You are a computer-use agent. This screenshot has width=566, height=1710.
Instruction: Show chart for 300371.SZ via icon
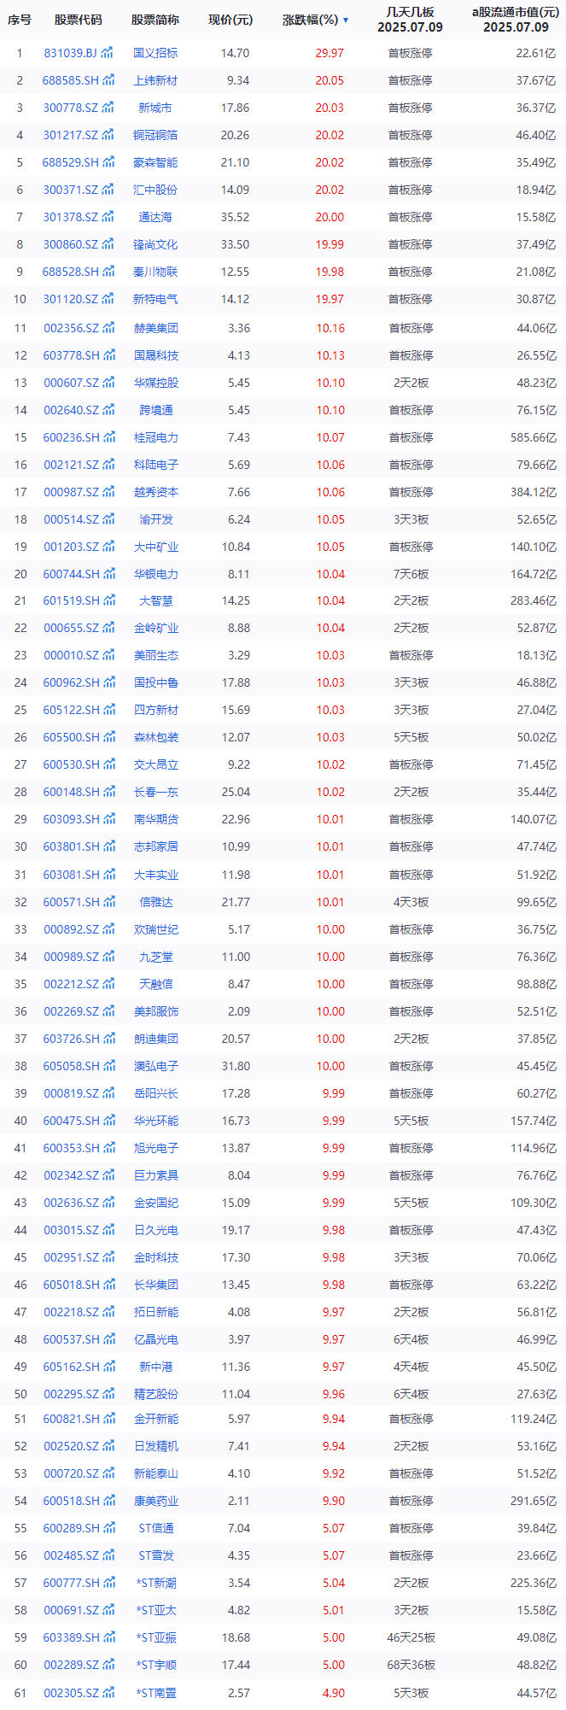tap(107, 190)
